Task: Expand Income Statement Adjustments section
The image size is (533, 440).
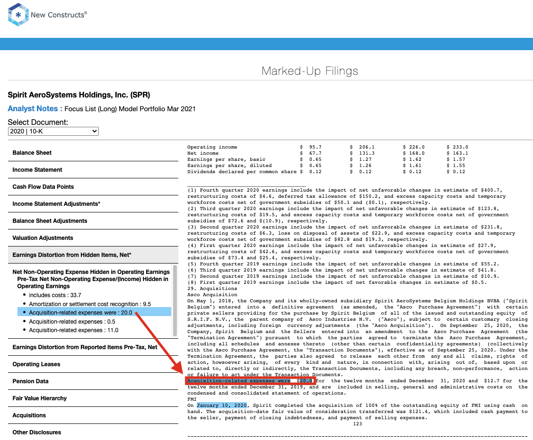Action: tap(93, 204)
